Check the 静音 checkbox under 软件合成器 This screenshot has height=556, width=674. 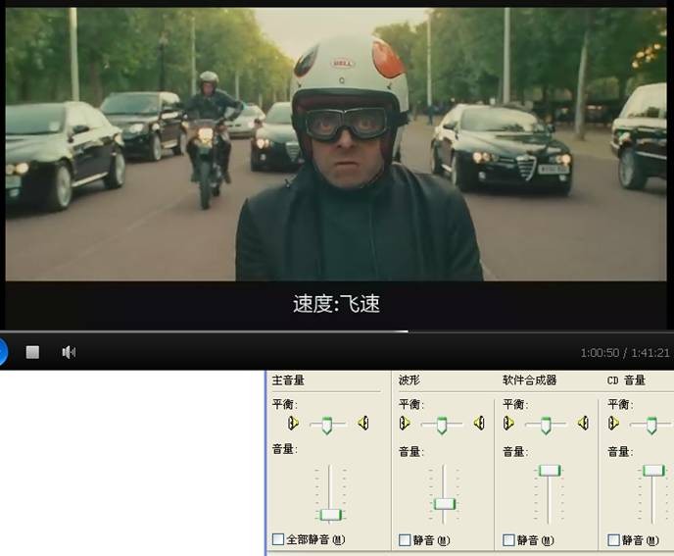pyautogui.click(x=508, y=539)
